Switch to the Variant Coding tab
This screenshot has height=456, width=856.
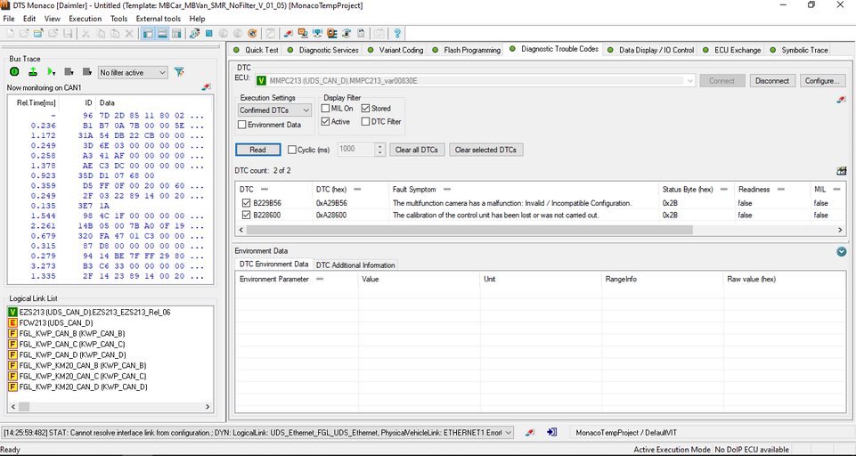click(395, 50)
